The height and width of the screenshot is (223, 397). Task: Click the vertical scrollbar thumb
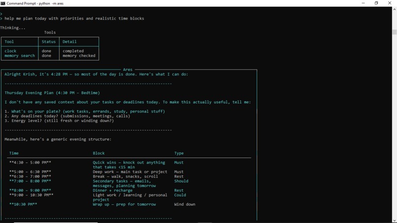click(395, 32)
